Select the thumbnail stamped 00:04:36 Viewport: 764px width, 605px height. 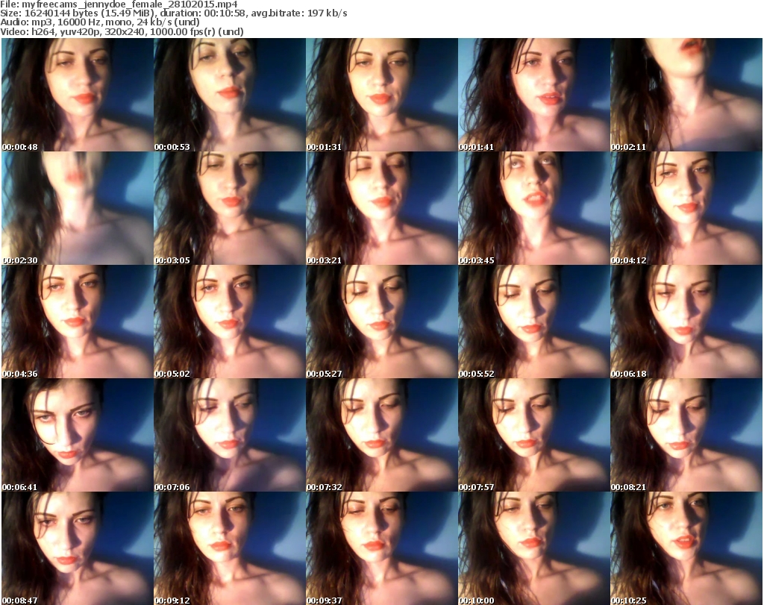[78, 322]
